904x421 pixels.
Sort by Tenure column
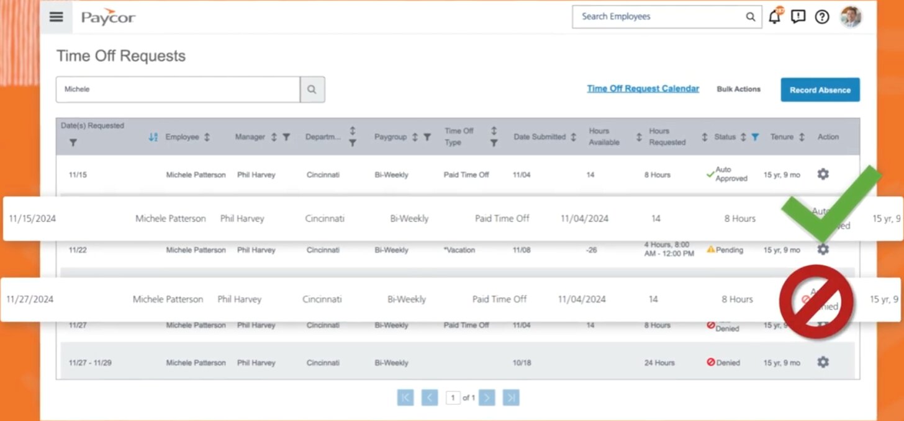802,137
